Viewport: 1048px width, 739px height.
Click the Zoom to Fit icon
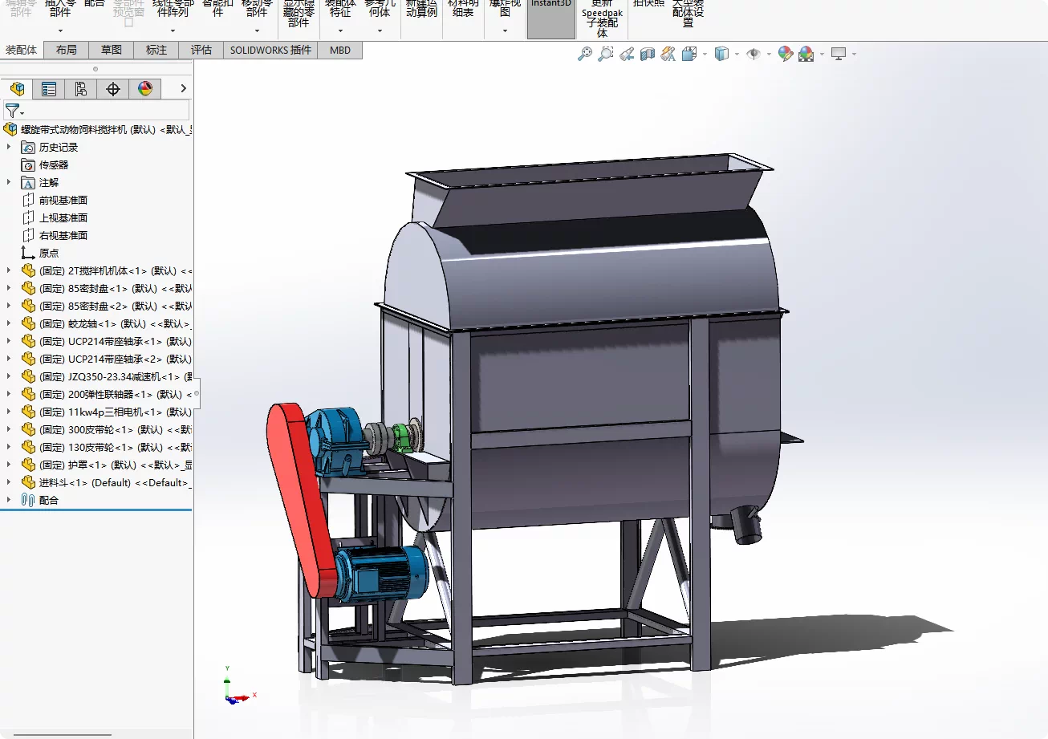[585, 54]
